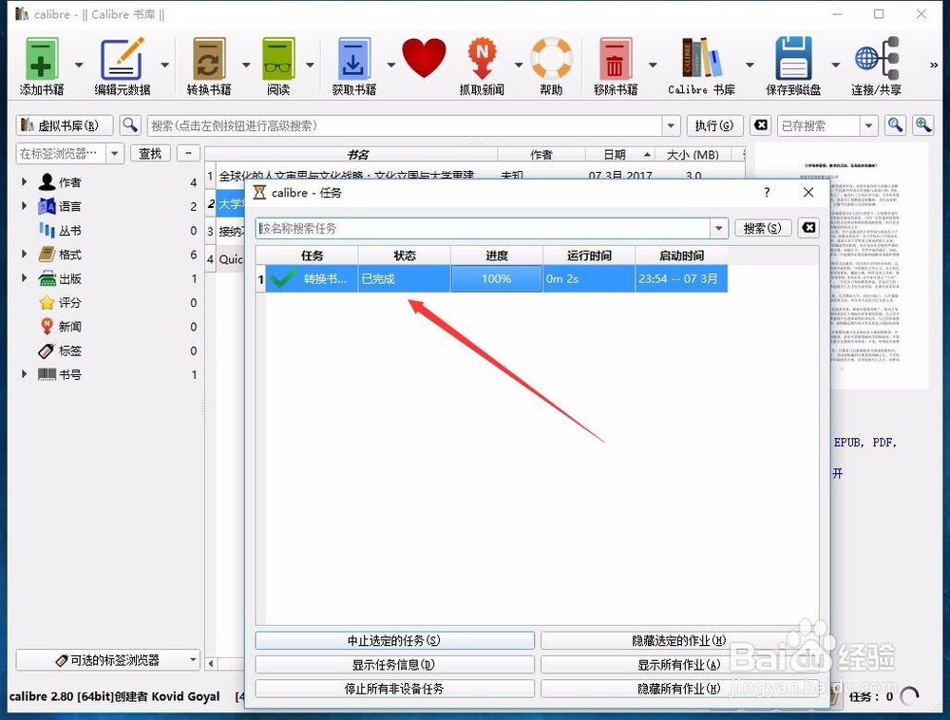Open the alter tag browser dropdown
Screen dimensions: 950x720
click(193, 659)
